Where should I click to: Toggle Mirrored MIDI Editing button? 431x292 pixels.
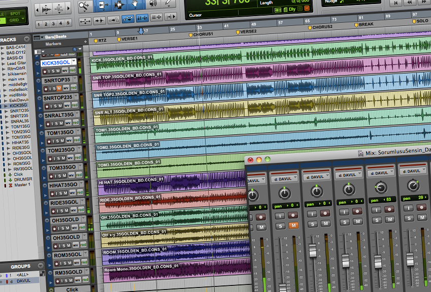click(113, 20)
